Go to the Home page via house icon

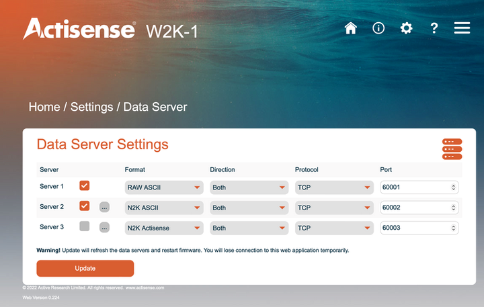[351, 28]
